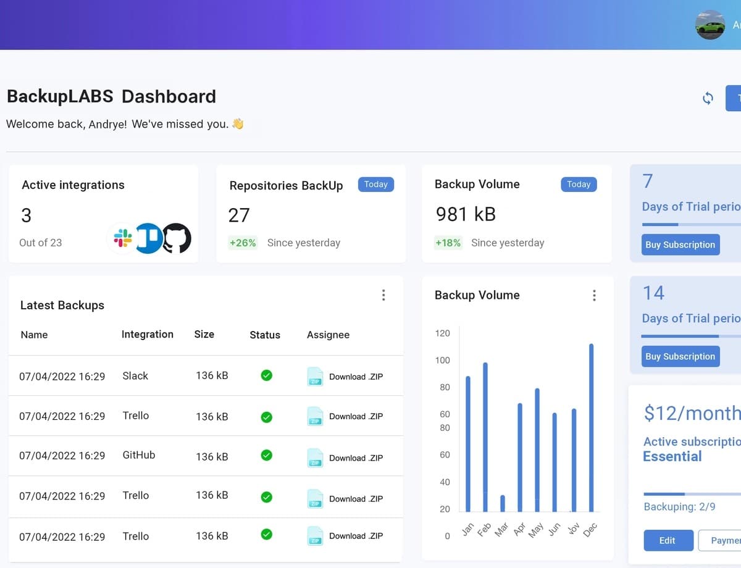Select the Trello icon under Active integrations
The image size is (741, 568).
(148, 238)
